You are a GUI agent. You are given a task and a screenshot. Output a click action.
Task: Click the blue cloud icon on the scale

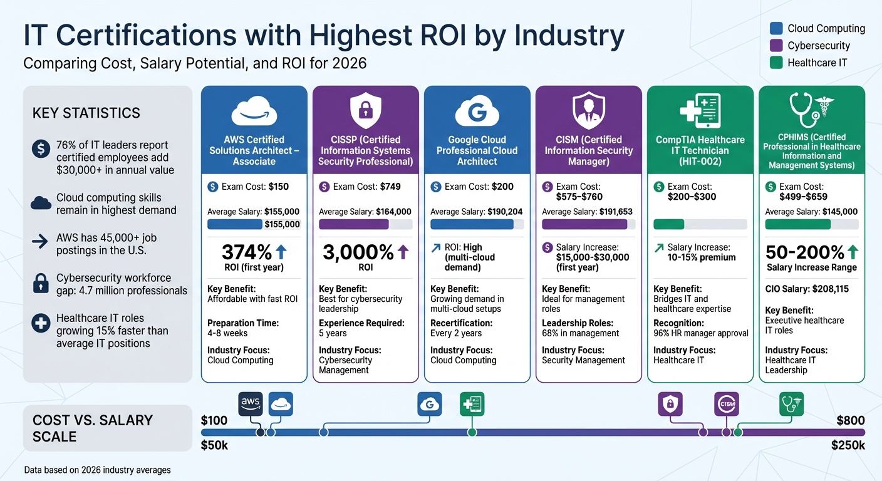click(x=281, y=404)
